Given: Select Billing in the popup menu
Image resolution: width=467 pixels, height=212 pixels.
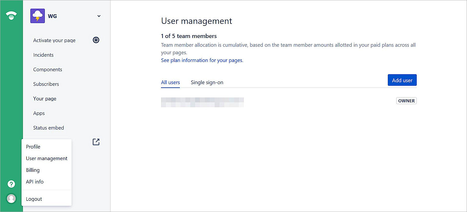Looking at the screenshot, I should pos(33,170).
